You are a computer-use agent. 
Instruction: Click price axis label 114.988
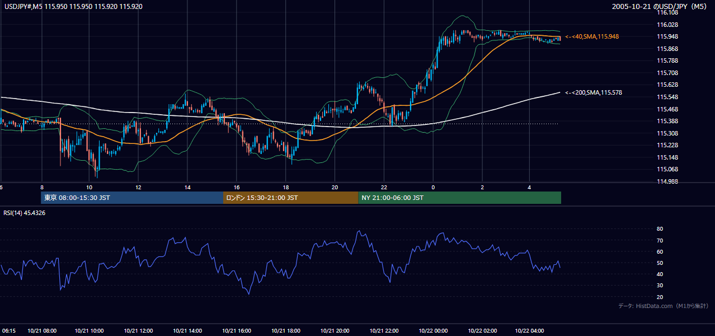(667, 181)
